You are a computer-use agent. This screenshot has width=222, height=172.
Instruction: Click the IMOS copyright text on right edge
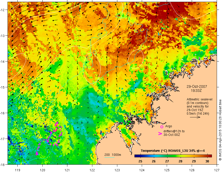pos(220,130)
